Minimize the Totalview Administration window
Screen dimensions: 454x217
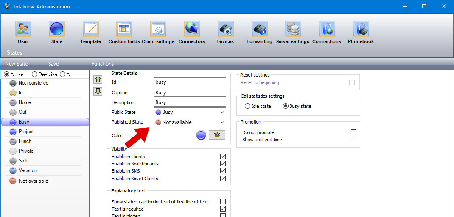pyautogui.click(x=406, y=6)
